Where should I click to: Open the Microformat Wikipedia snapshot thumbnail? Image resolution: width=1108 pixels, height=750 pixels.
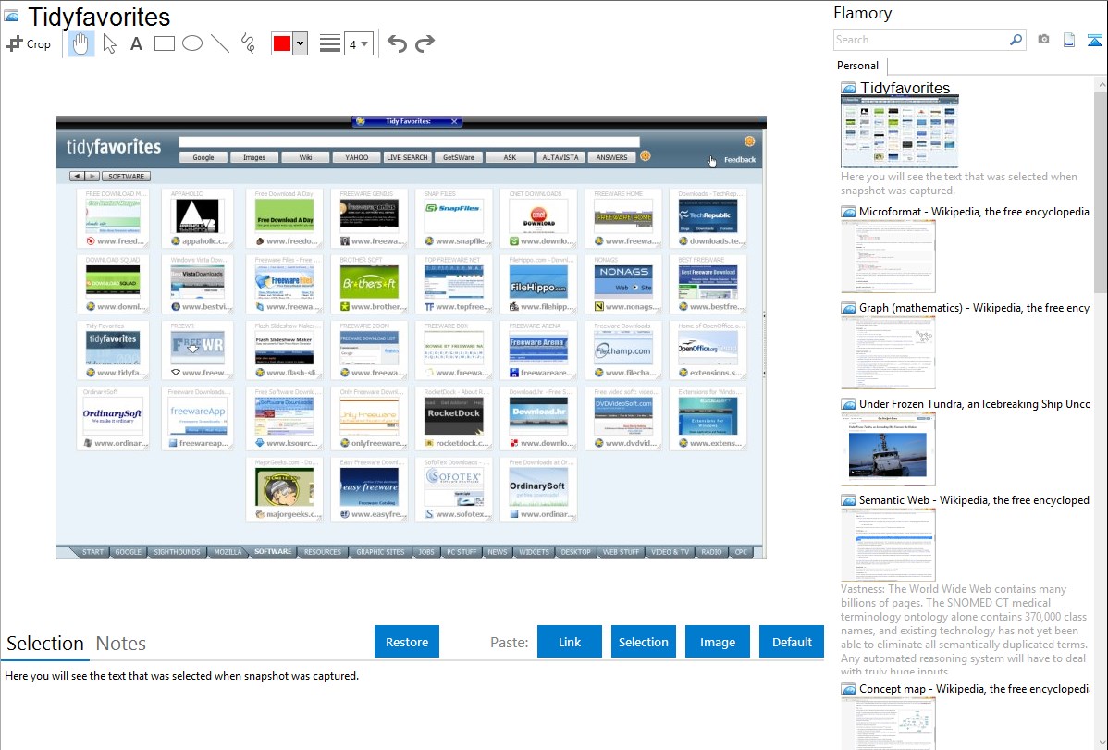coord(888,256)
